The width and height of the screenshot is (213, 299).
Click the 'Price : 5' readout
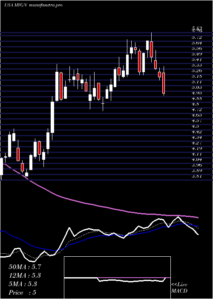[23, 293]
